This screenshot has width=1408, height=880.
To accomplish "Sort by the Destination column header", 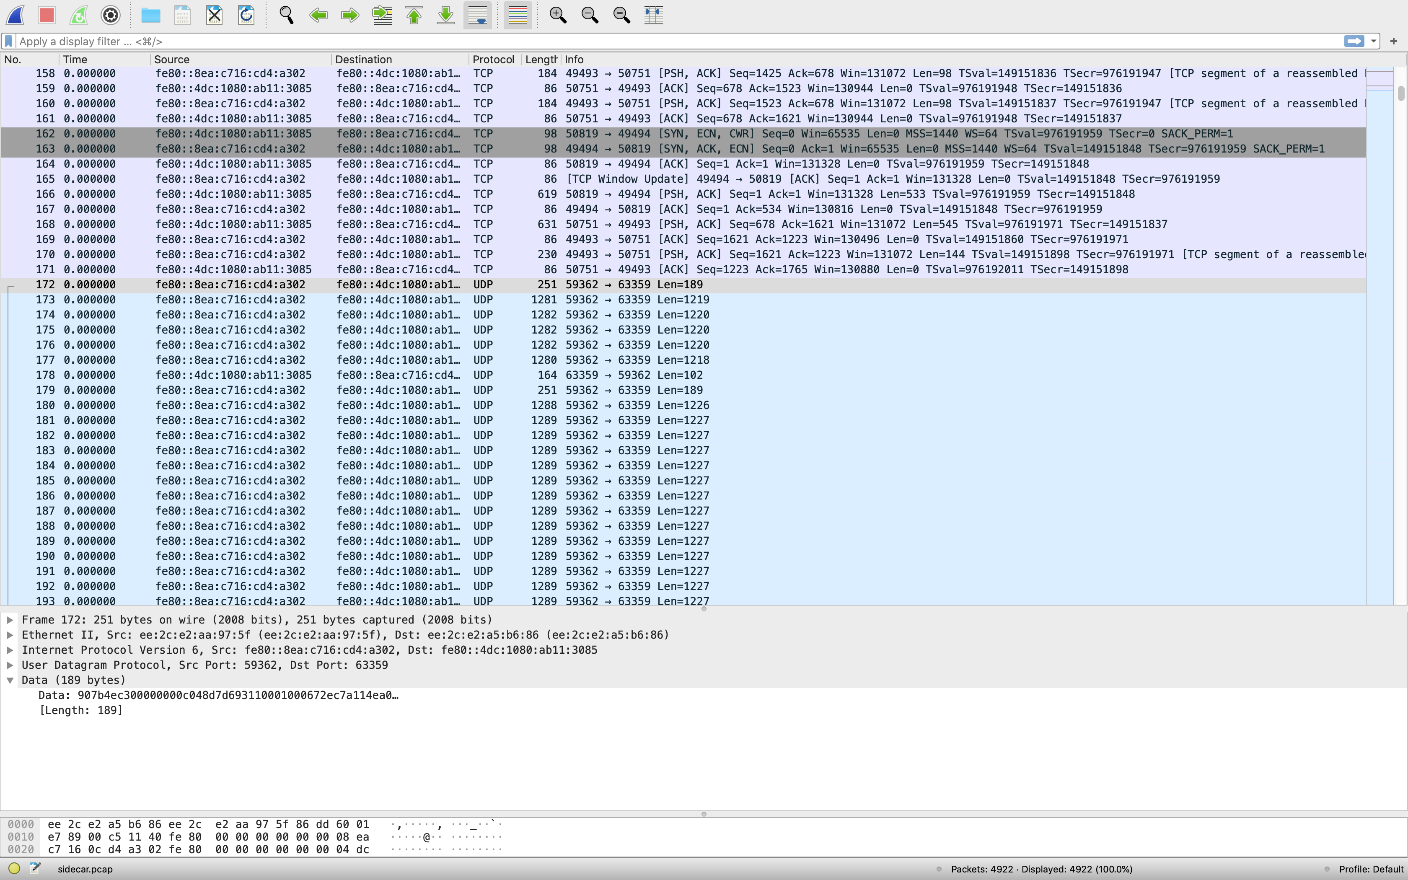I will point(400,60).
